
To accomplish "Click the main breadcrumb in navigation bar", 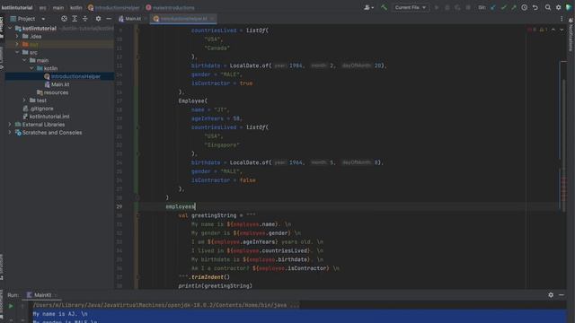I will [x=57, y=7].
